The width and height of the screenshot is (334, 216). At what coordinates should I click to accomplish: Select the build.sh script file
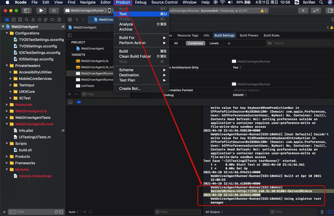(25, 150)
